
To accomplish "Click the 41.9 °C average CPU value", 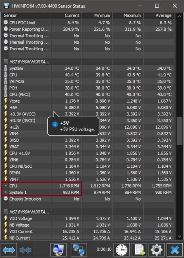I will pos(164,75).
